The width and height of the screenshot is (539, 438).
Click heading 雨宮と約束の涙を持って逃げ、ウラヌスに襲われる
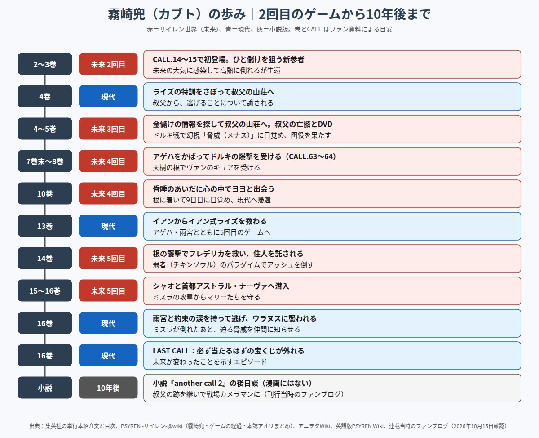(234, 318)
